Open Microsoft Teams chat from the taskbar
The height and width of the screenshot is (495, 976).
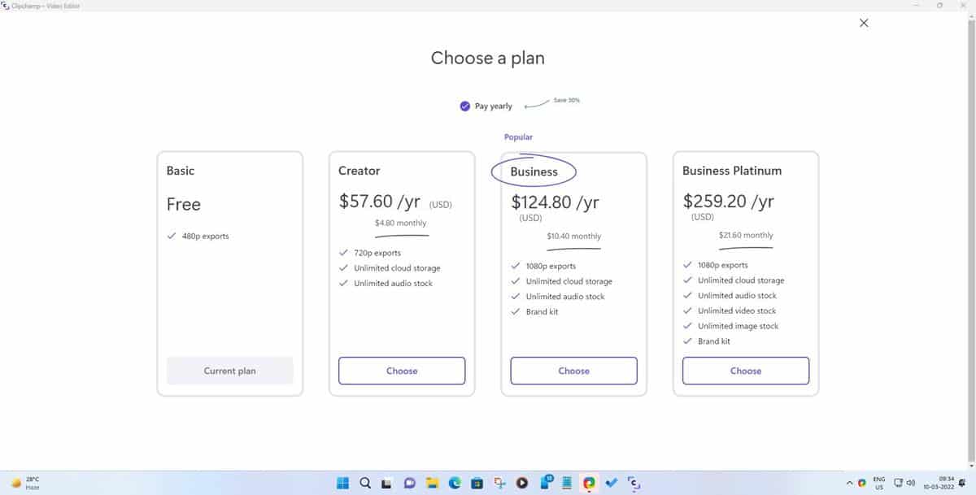[x=408, y=482]
